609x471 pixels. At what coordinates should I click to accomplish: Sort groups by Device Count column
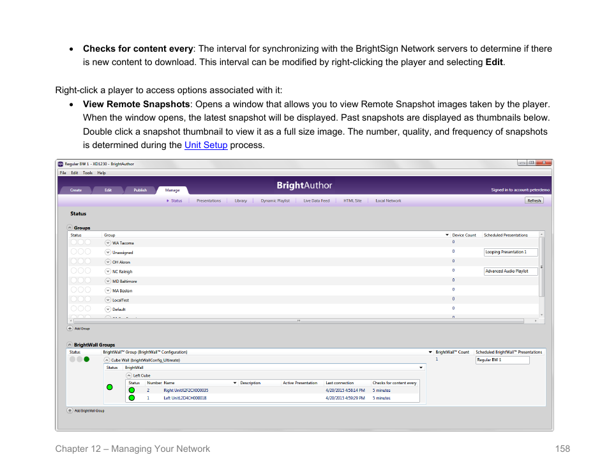point(463,235)
